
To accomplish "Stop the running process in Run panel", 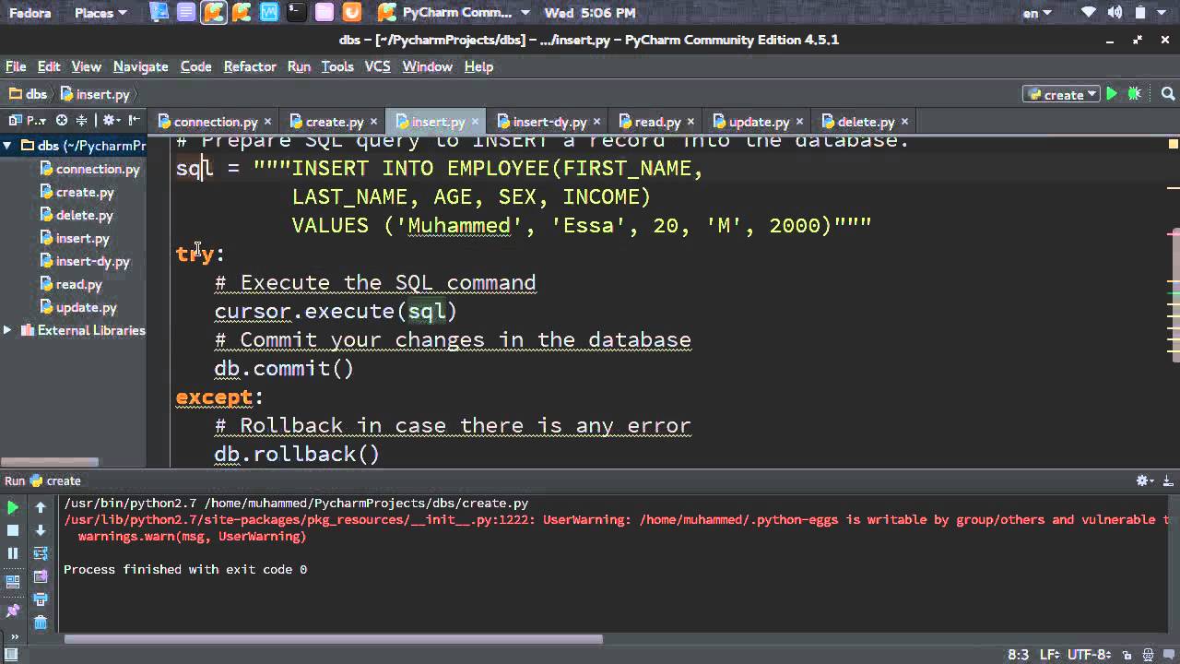I will coord(13,530).
